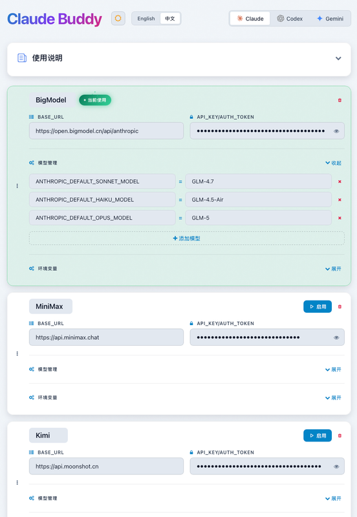
Task: Edit the GLM-4.7 value field
Action: pyautogui.click(x=258, y=182)
